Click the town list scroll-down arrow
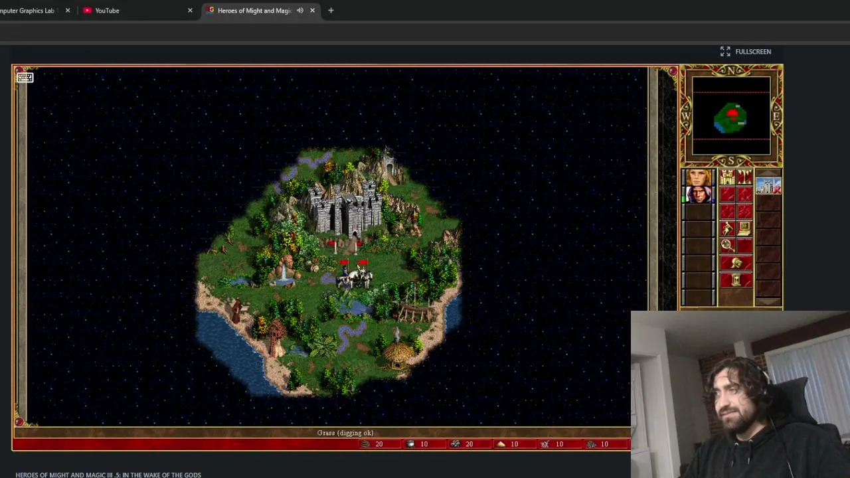The width and height of the screenshot is (850, 478). click(x=768, y=302)
